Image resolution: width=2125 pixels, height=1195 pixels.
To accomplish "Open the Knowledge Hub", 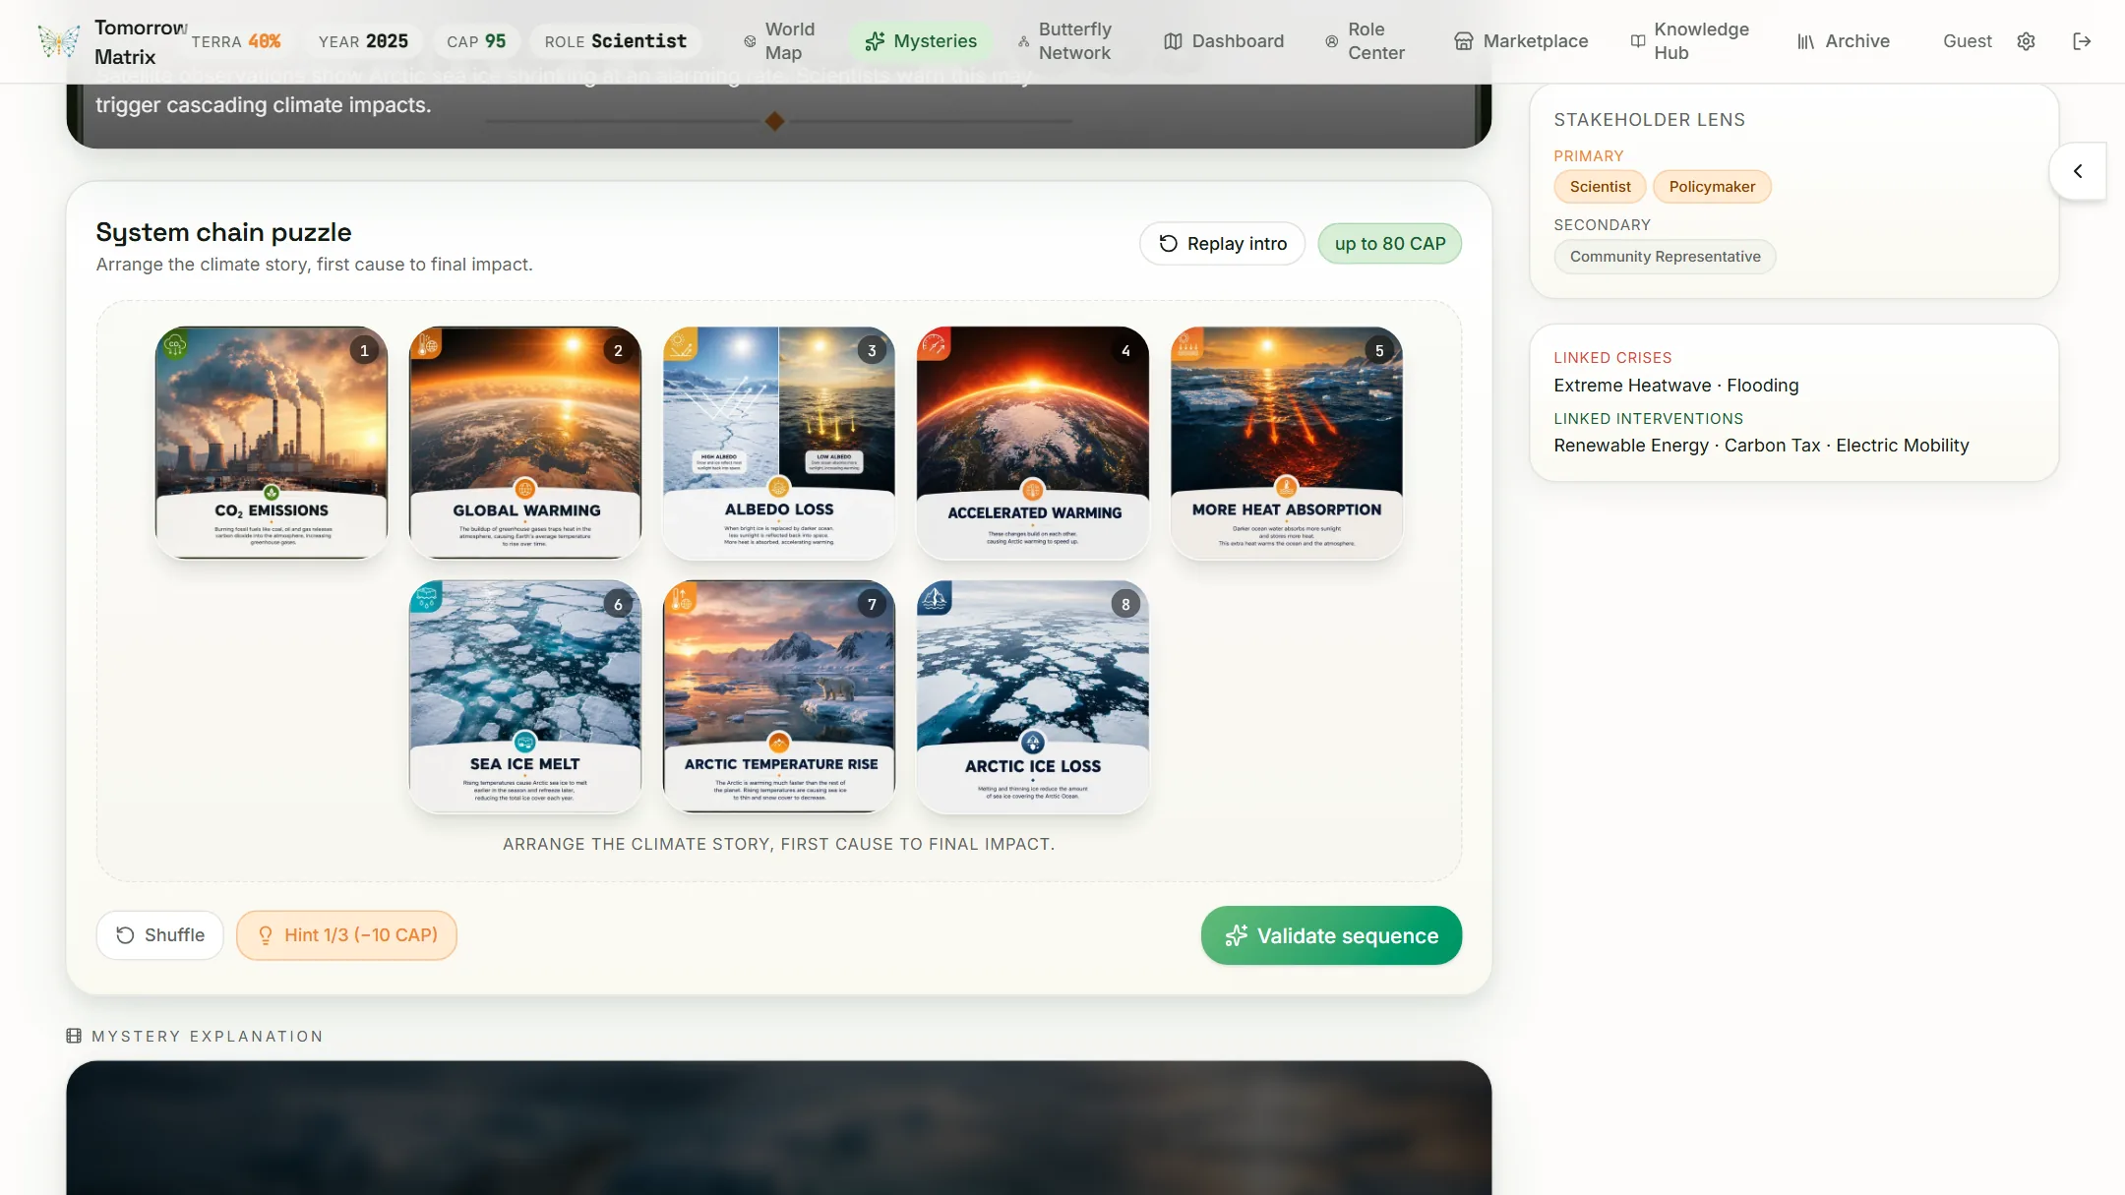I will tap(1691, 41).
